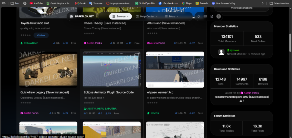Open the Acer bookmarks folder
This screenshot has width=292, height=138.
15,3
